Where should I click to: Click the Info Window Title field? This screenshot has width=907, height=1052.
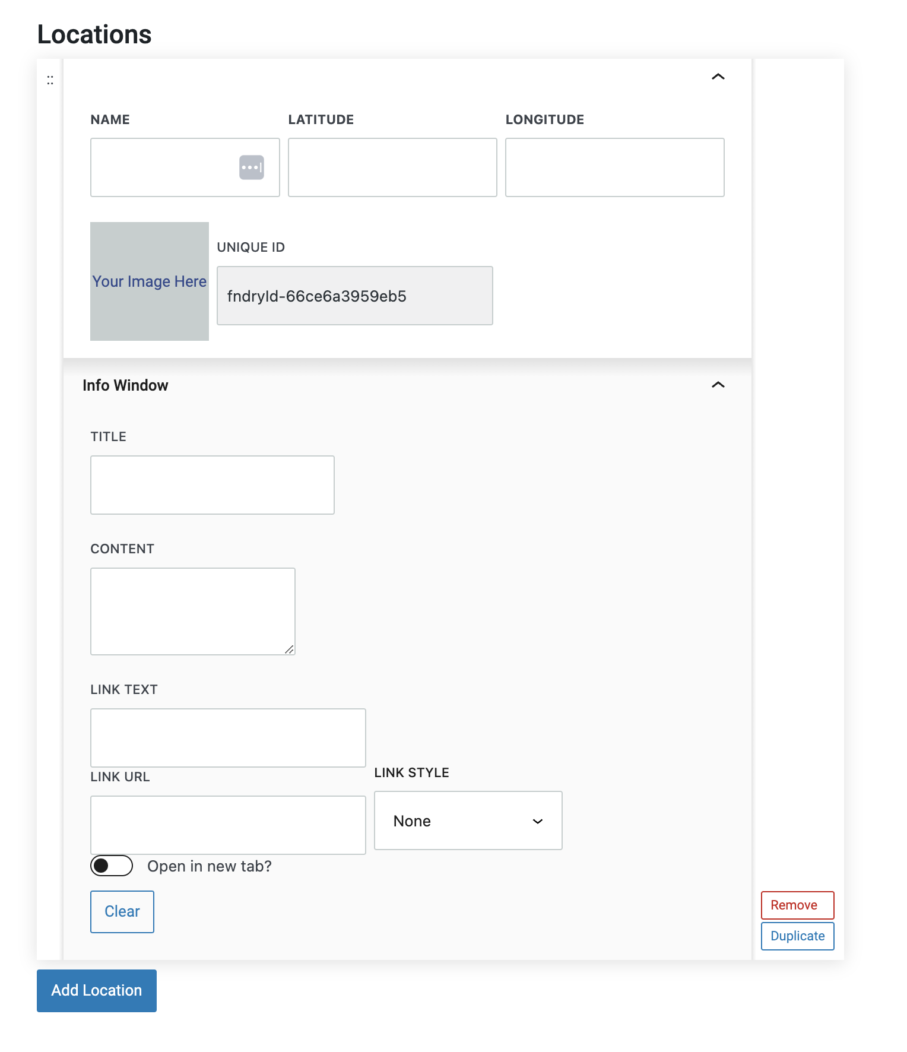click(212, 485)
